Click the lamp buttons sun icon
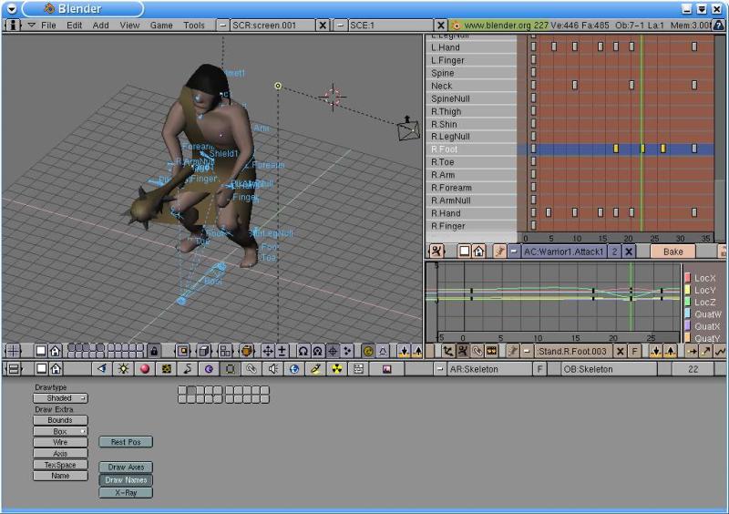The height and width of the screenshot is (514, 729). 123,369
